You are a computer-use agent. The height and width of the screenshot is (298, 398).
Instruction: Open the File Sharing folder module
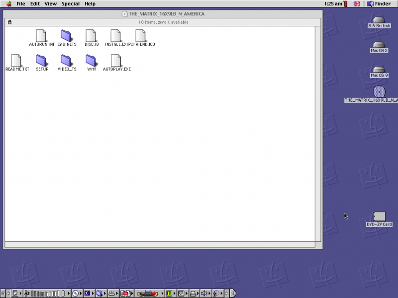point(101,294)
